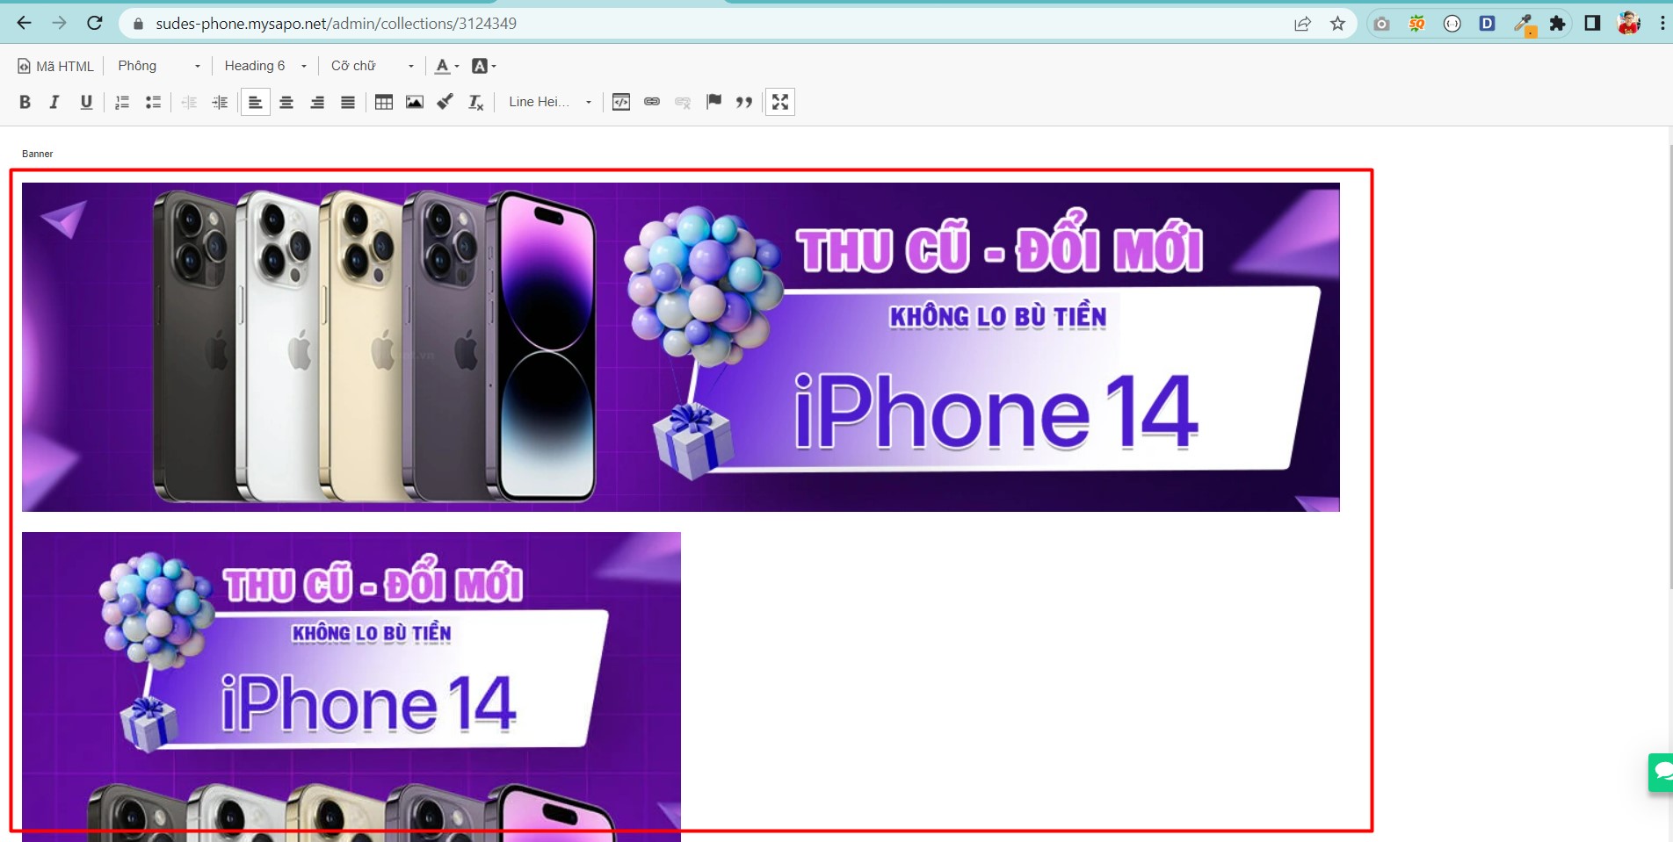Viewport: 1673px width, 842px height.
Task: Clear text formatting
Action: [476, 102]
